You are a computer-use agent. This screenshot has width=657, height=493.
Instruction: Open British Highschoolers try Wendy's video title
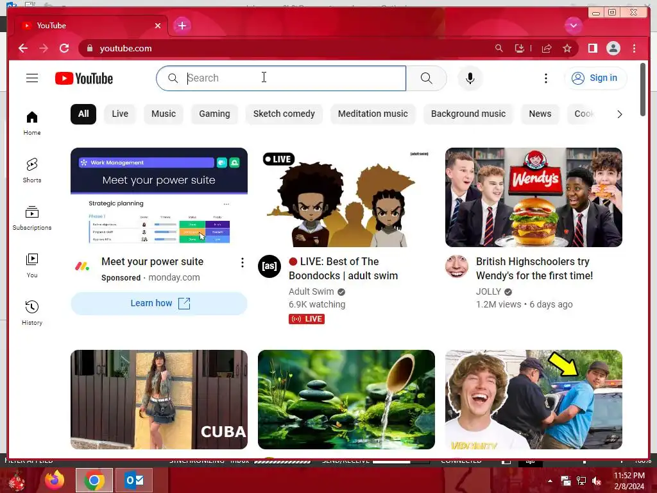pyautogui.click(x=534, y=269)
